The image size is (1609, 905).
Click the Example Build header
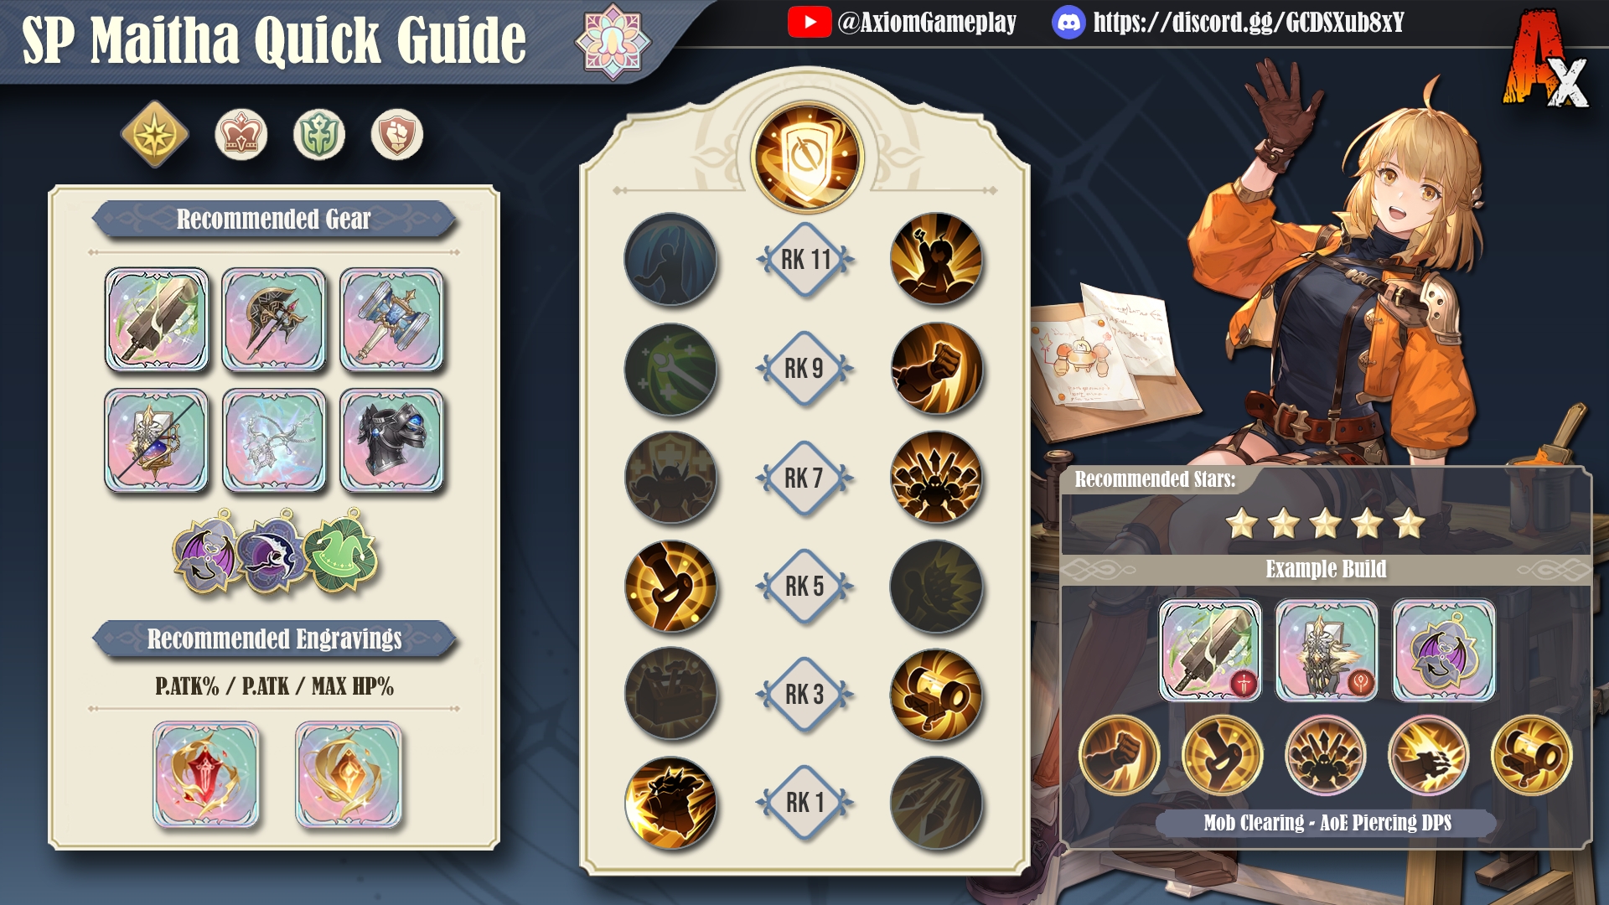[x=1326, y=570]
